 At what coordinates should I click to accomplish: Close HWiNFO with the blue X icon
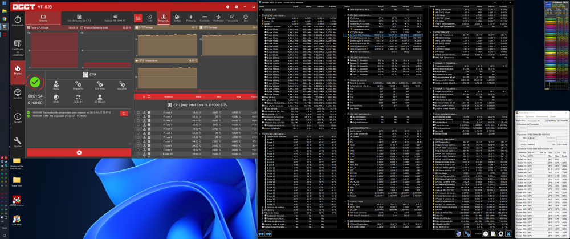click(508, 234)
